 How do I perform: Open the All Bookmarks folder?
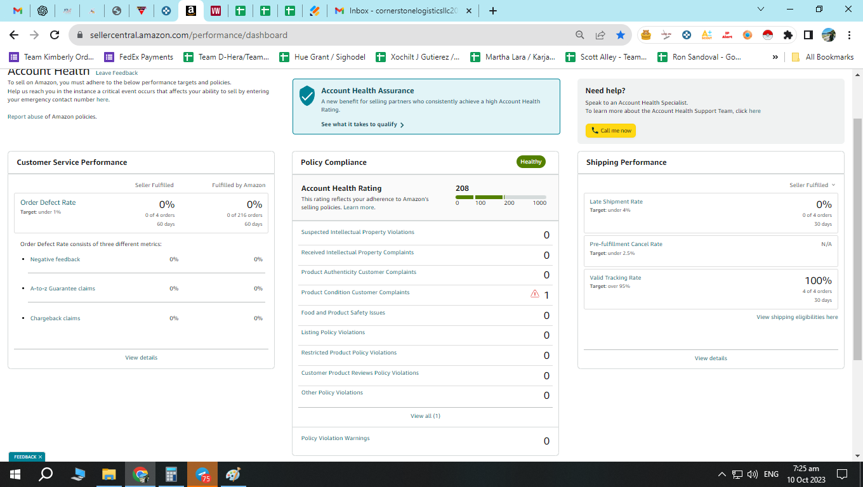point(822,57)
